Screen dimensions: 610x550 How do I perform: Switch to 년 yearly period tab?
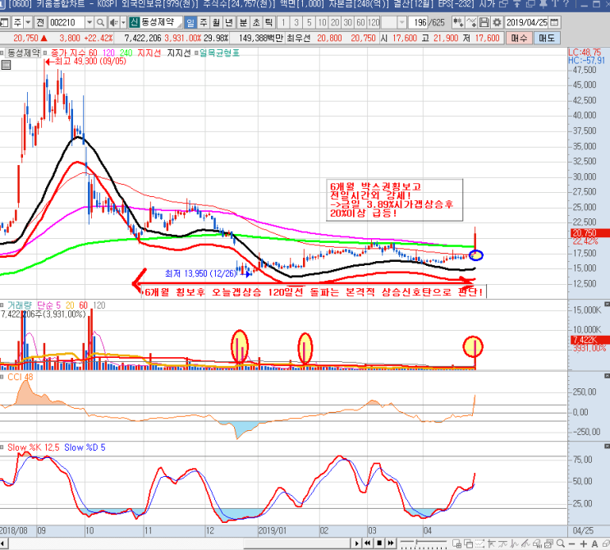pyautogui.click(x=229, y=22)
